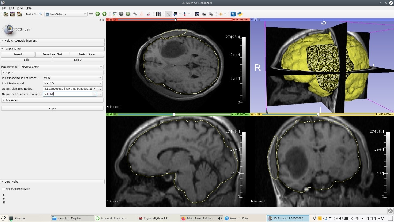Expand the Help & Acknowledgement section
This screenshot has height=222, width=394.
(x=52, y=40)
